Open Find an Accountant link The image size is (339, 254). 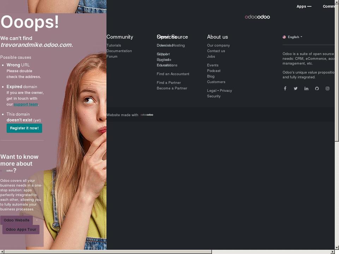[173, 74]
